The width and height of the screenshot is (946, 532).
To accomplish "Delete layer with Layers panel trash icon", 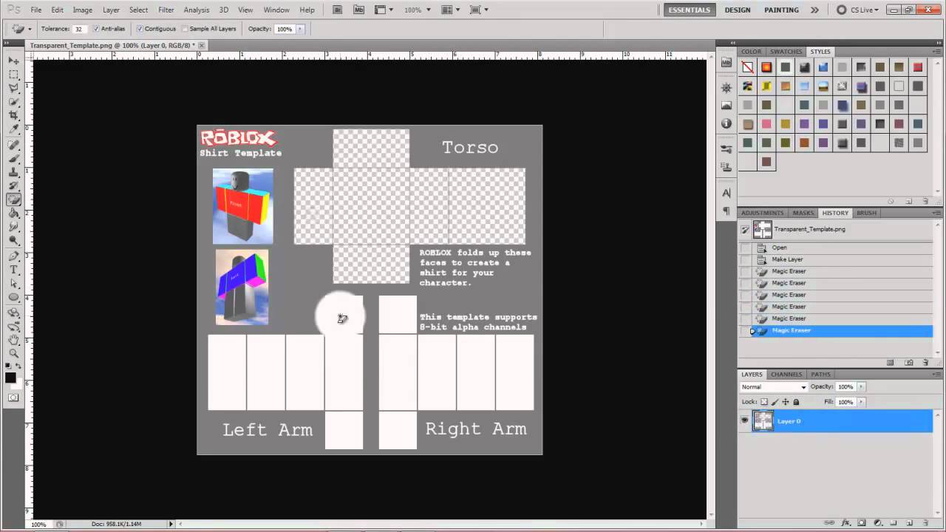I will click(925, 523).
